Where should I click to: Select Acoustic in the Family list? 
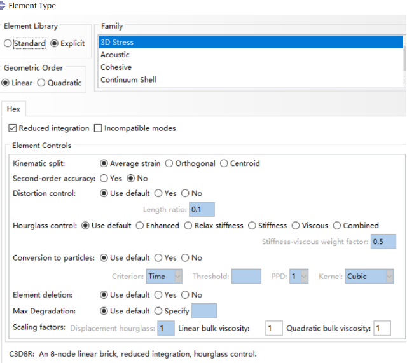(115, 55)
